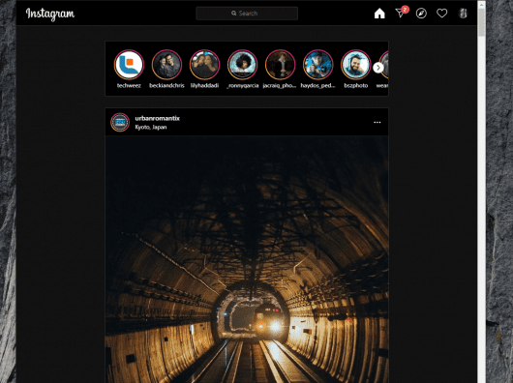View _ronnygarcia story
Viewport: 513px width, 383px height.
[242, 65]
